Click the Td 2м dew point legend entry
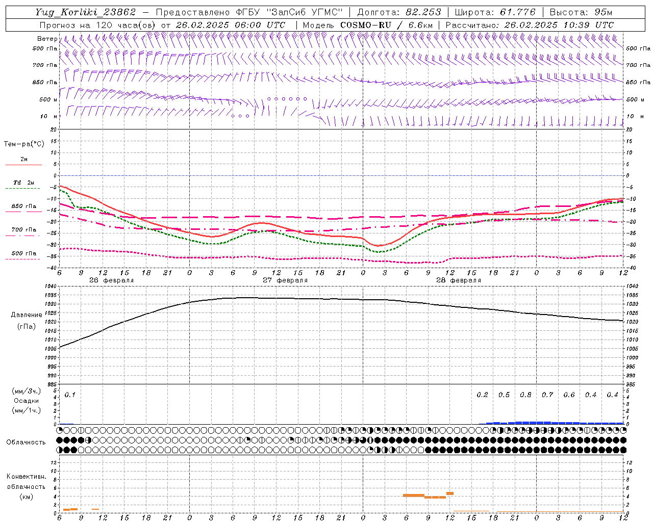The height and width of the screenshot is (522, 653). pyautogui.click(x=23, y=185)
